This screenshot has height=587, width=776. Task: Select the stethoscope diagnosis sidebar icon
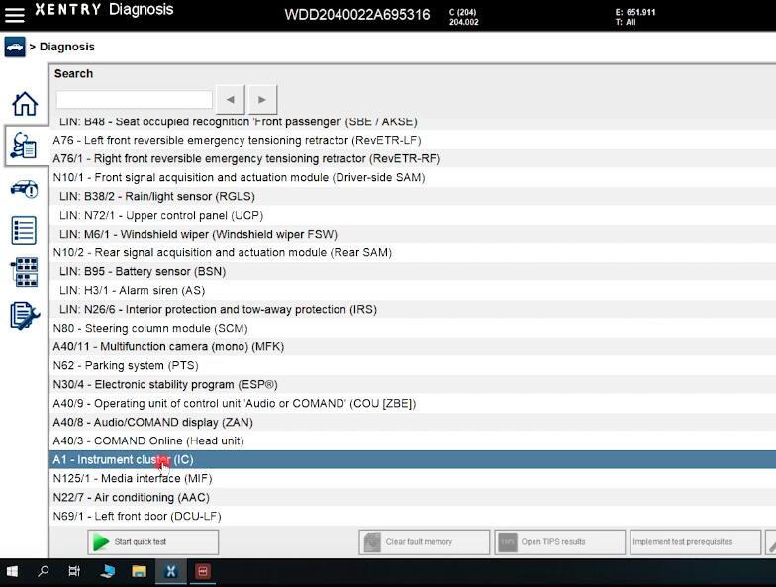pyautogui.click(x=24, y=146)
